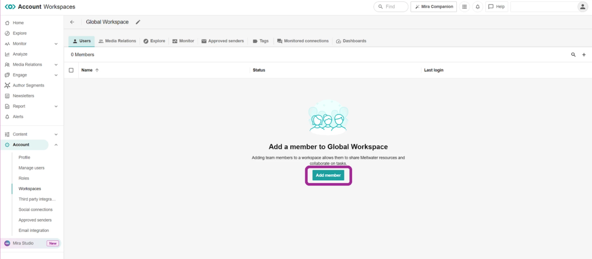Click the Newsletters icon
The image size is (592, 259).
(x=7, y=96)
